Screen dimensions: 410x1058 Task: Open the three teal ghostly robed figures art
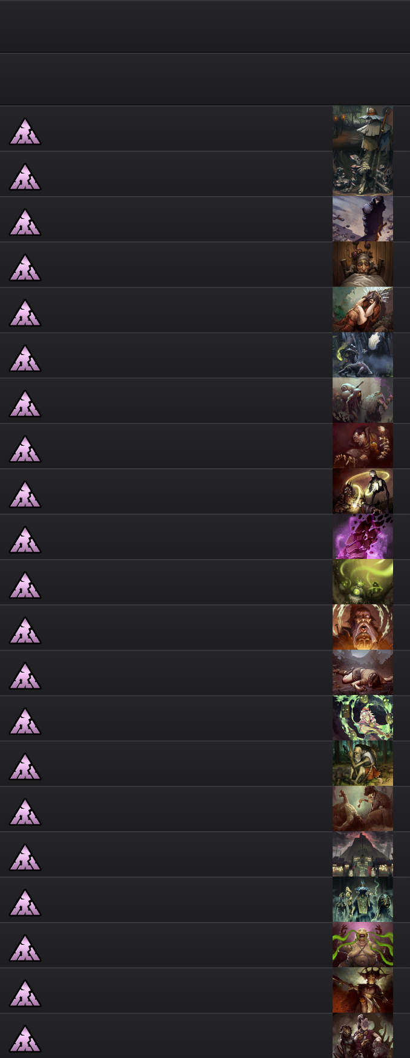pos(363,900)
